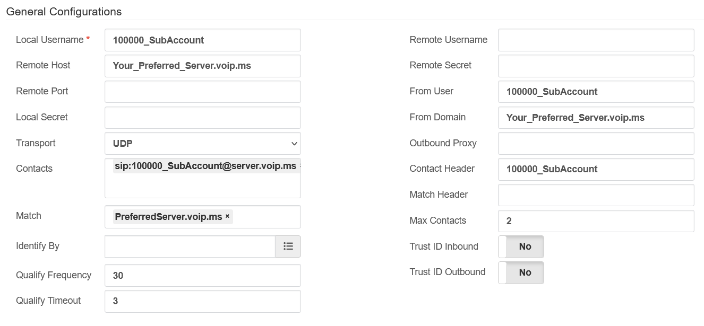Focus the Remote Secret field
704x326 pixels.
tap(596, 66)
